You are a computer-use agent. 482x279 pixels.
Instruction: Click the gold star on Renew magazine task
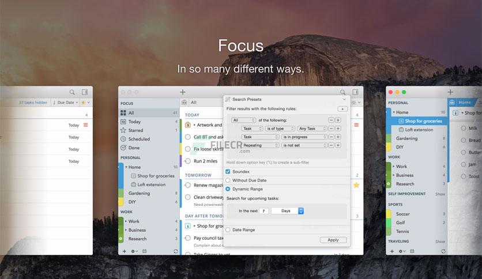356,185
